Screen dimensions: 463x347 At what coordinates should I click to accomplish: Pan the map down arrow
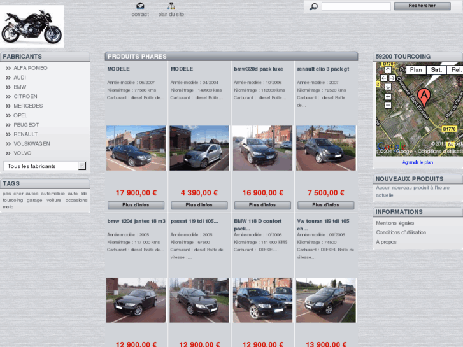point(388,87)
